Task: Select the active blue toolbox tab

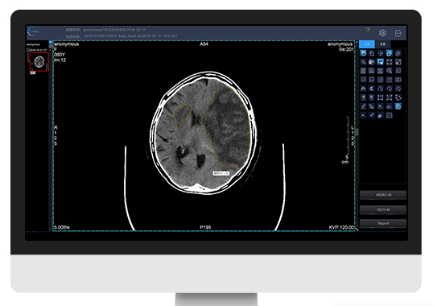Action: (x=367, y=44)
